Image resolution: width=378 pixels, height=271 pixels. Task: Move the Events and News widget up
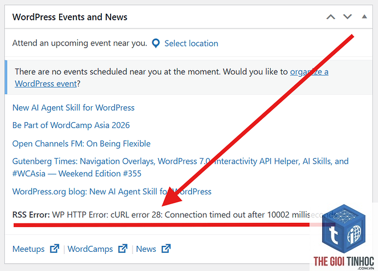coord(331,17)
